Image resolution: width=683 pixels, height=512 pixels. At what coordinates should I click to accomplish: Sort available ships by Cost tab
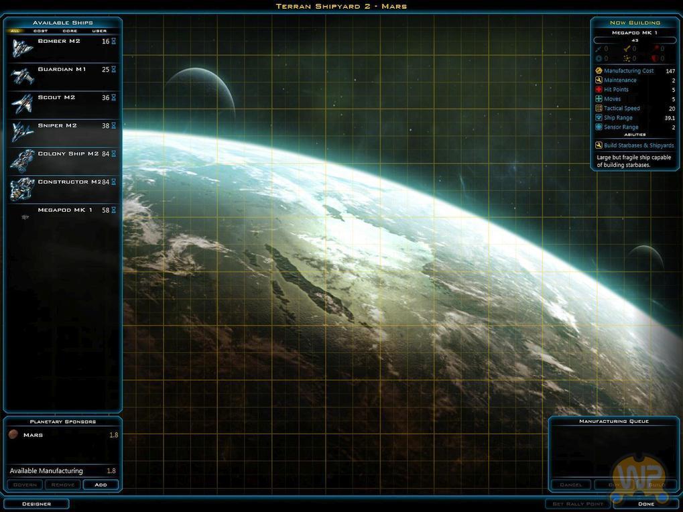(41, 31)
